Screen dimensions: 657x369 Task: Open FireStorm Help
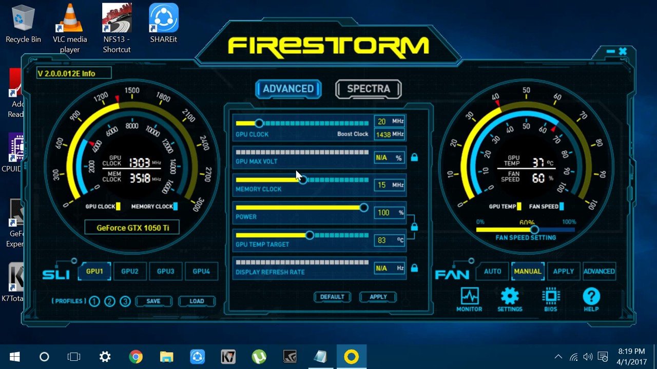click(x=591, y=296)
